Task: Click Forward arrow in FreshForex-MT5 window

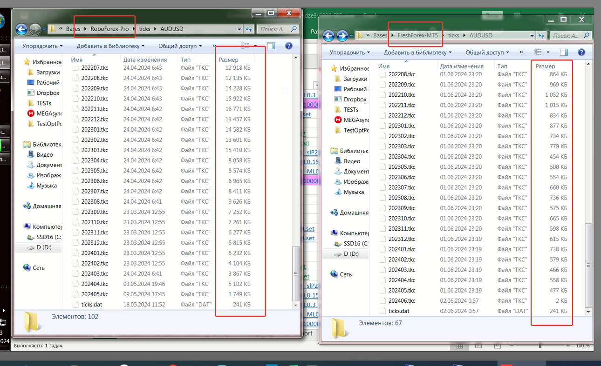Action: tap(342, 35)
